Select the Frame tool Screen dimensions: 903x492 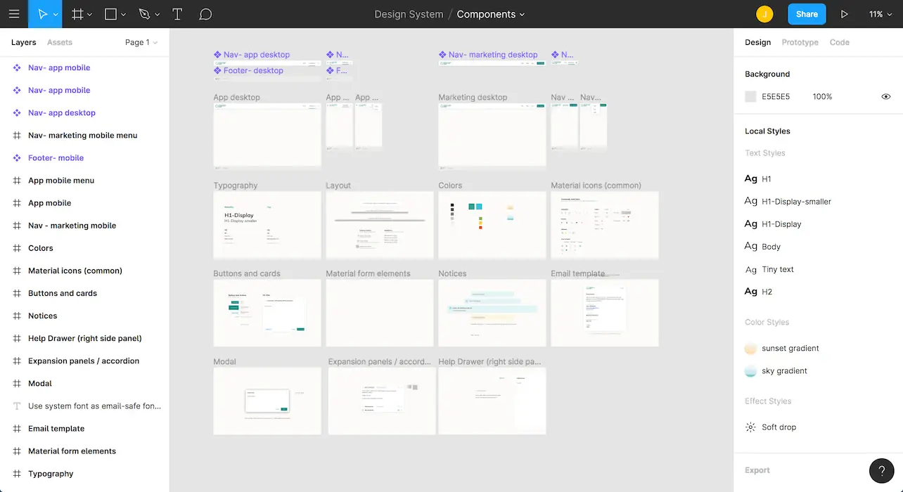[x=77, y=14]
